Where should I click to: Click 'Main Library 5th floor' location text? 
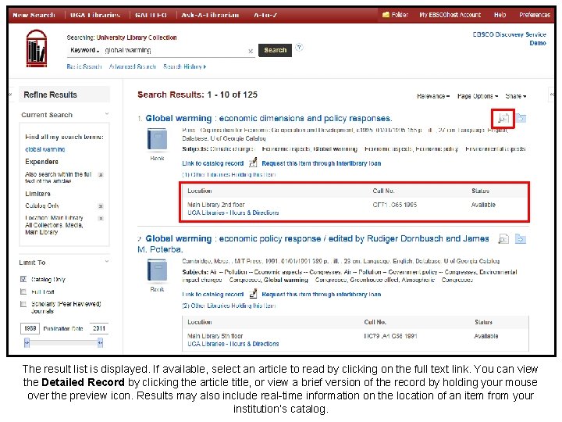pyautogui.click(x=215, y=336)
